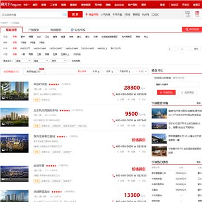Click the map view icon top right
The image size is (202, 202).
coord(187,14)
